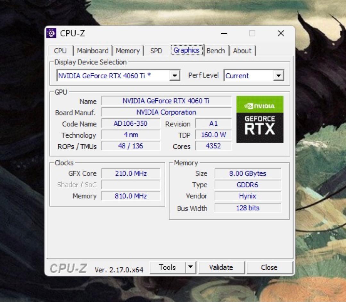Click the CPU-Z app icon in title bar
This screenshot has height=302, width=346.
(51, 33)
